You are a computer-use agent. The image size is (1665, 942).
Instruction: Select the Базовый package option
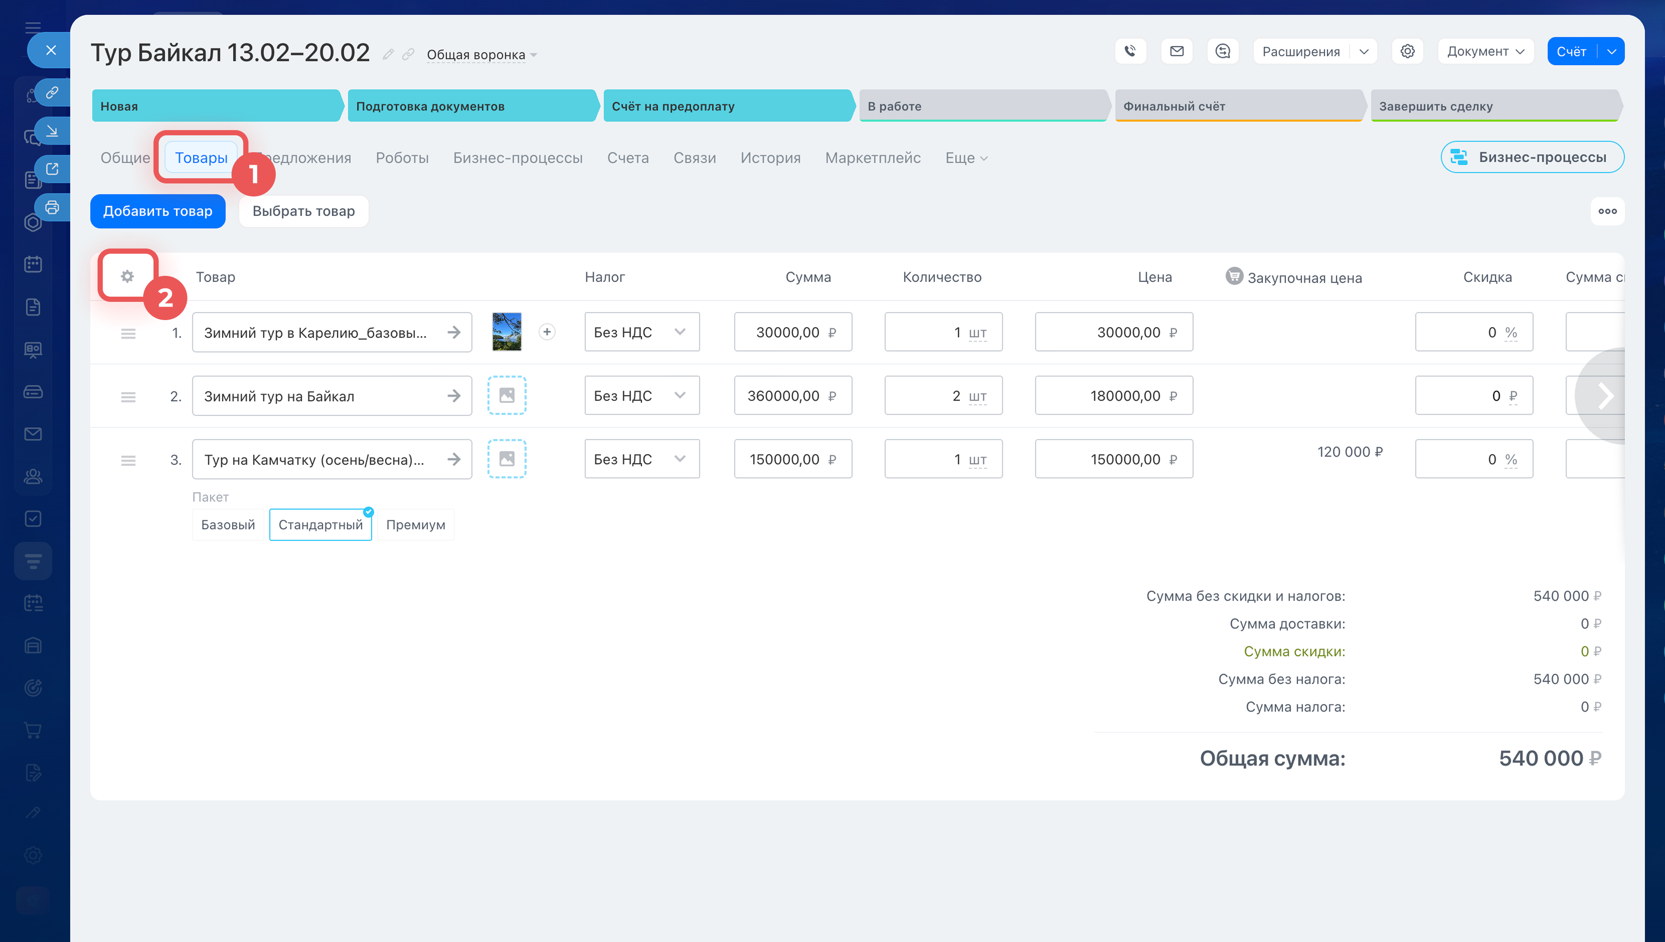228,525
